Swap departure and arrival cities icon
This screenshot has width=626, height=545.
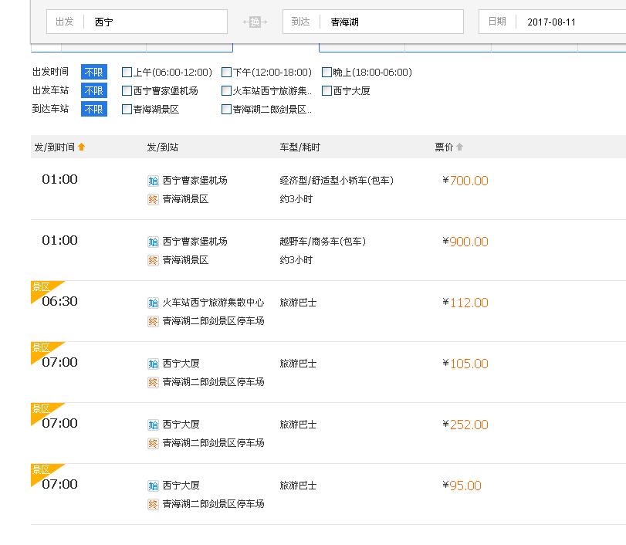[255, 22]
